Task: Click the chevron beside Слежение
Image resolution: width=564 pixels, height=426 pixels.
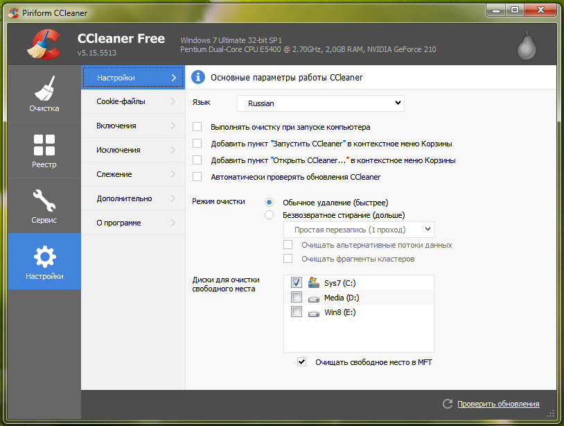Action: click(173, 174)
